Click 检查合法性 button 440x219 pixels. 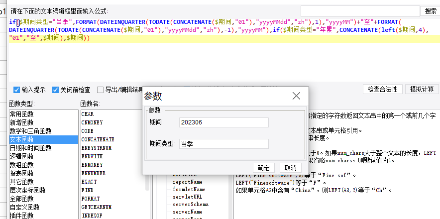tap(382, 89)
